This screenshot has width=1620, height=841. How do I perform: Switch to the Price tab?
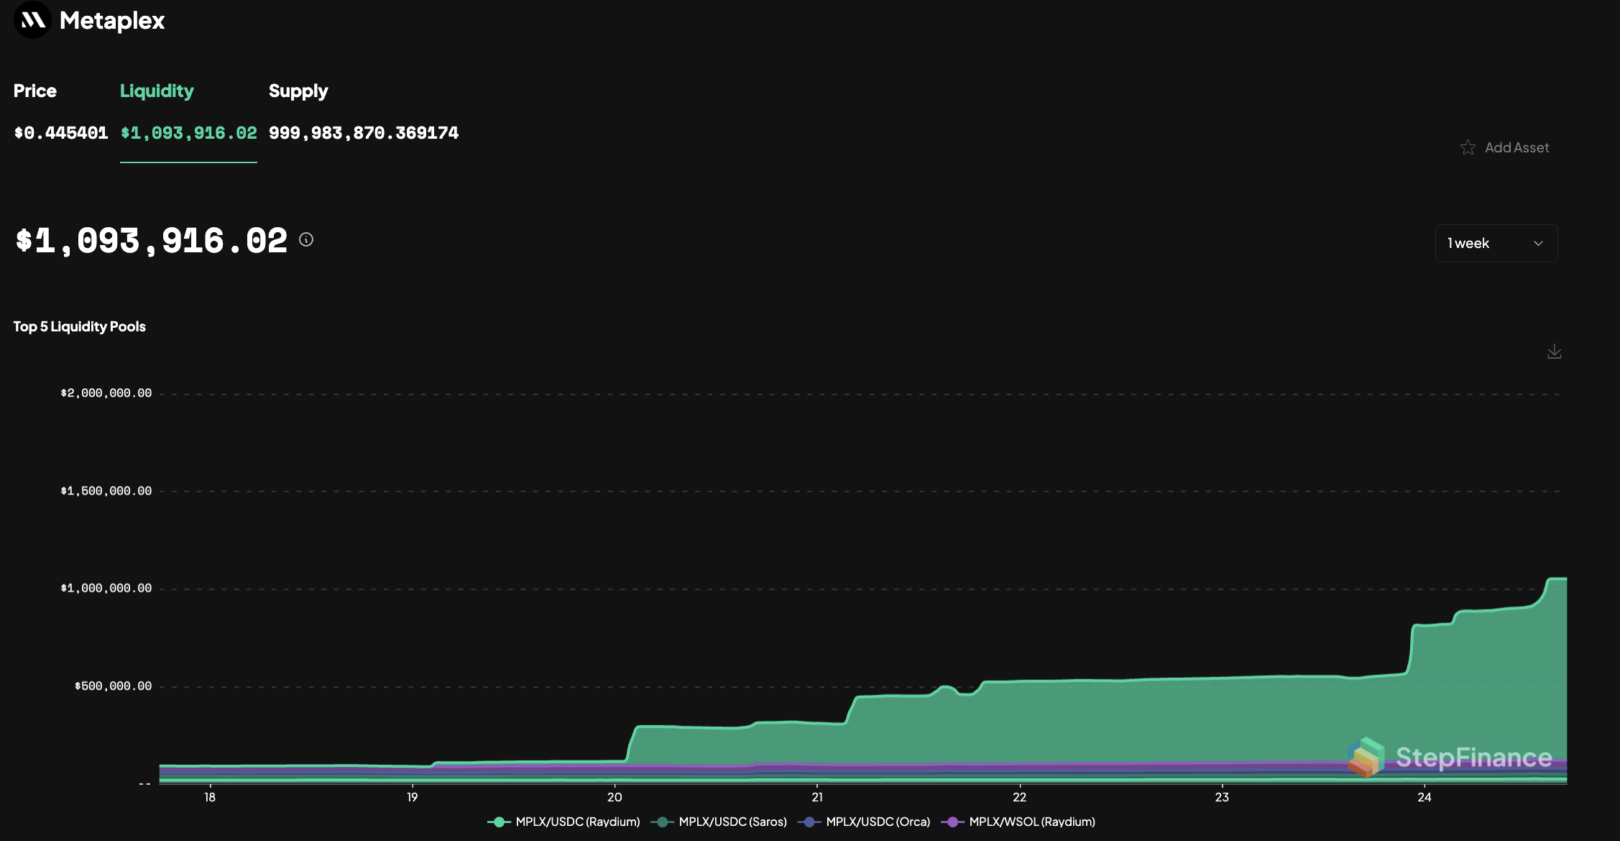coord(35,91)
